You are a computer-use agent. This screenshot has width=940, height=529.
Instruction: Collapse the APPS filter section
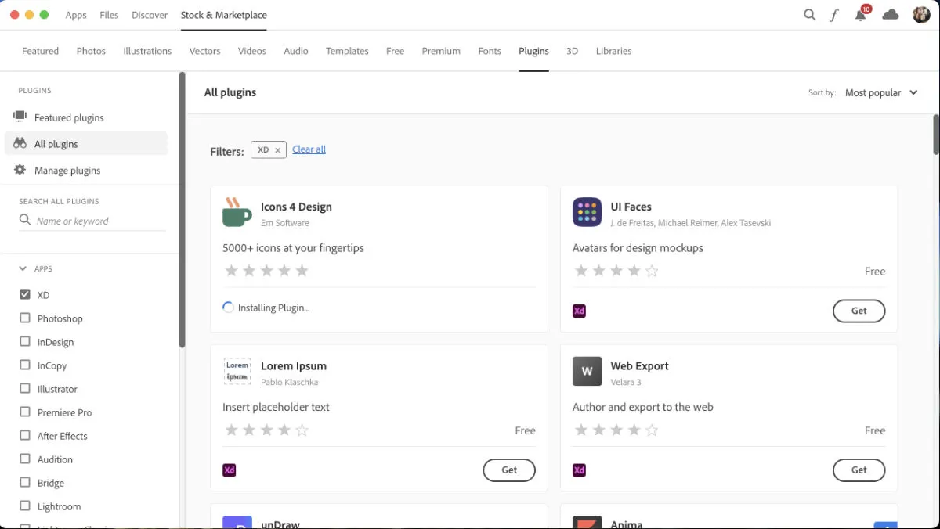click(x=22, y=268)
